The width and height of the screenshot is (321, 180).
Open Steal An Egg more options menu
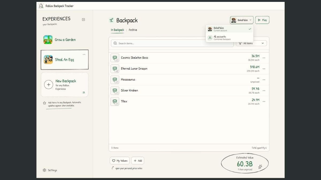(84, 54)
